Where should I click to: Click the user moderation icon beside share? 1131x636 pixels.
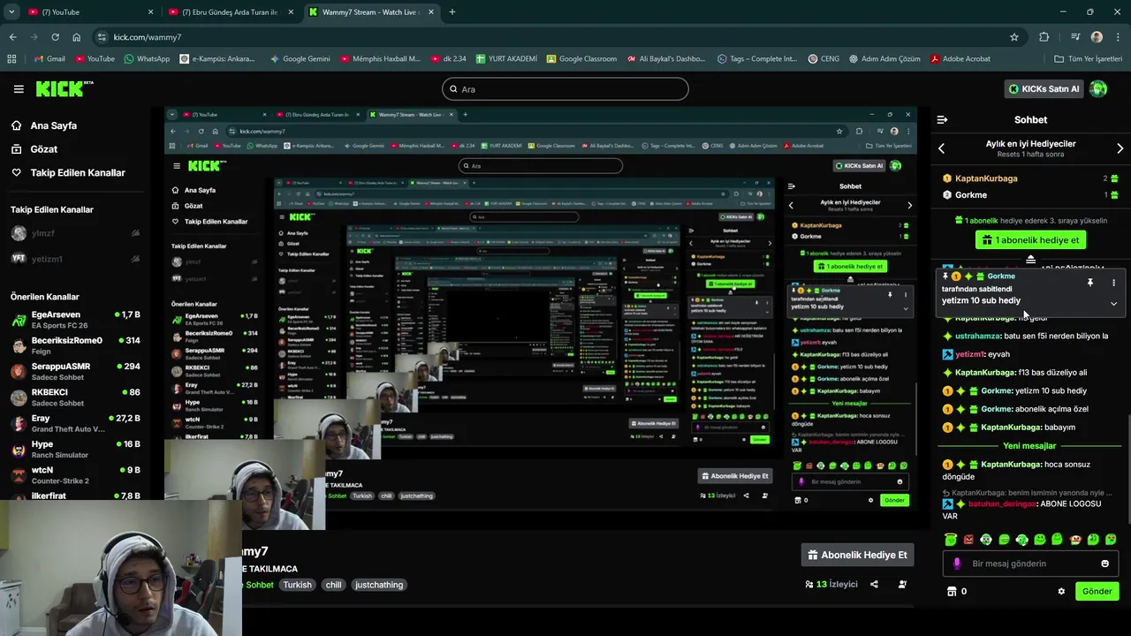(x=902, y=584)
